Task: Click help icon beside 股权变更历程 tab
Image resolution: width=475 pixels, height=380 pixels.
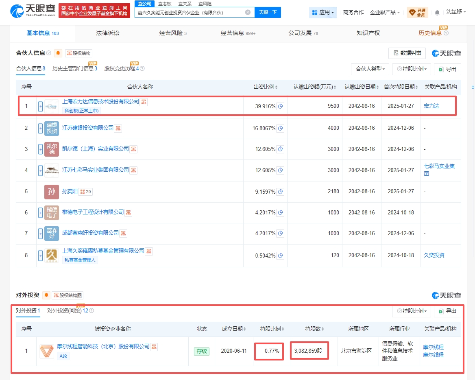Action: pos(142,68)
